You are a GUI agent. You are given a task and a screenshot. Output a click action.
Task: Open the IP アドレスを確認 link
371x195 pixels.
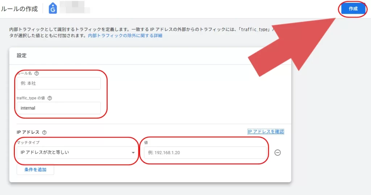point(266,132)
